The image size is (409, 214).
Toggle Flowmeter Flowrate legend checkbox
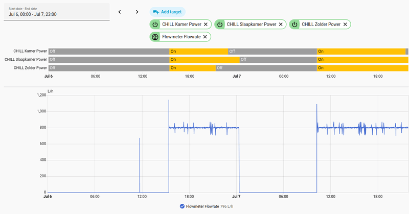pyautogui.click(x=182, y=206)
